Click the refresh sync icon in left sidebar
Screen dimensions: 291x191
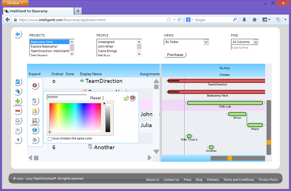tap(18, 82)
